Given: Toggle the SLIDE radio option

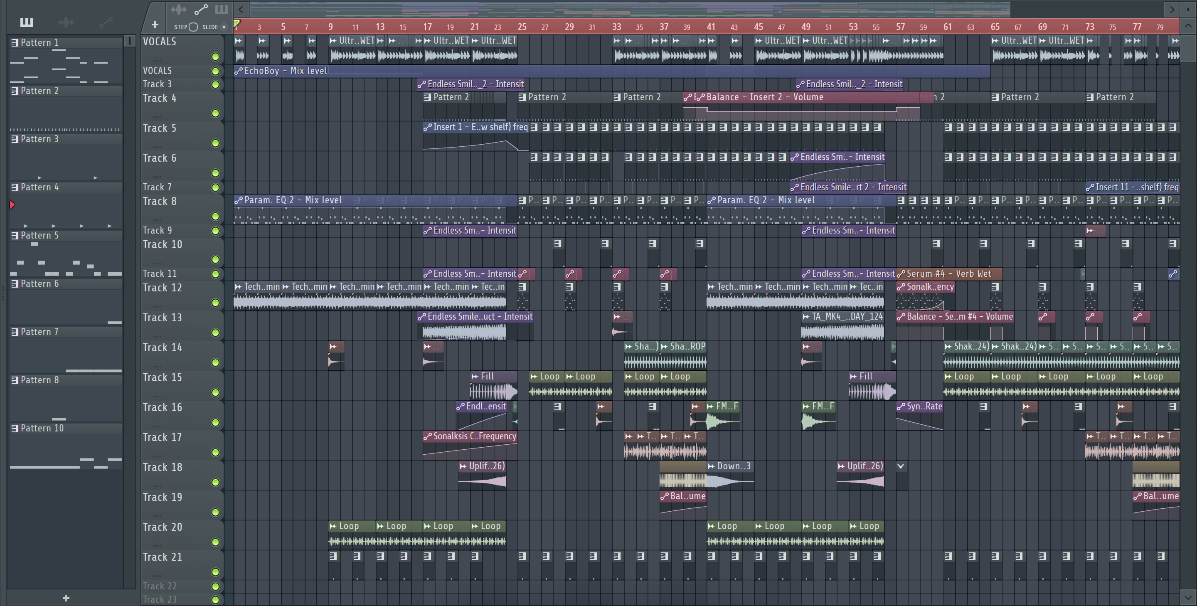Looking at the screenshot, I should (224, 27).
